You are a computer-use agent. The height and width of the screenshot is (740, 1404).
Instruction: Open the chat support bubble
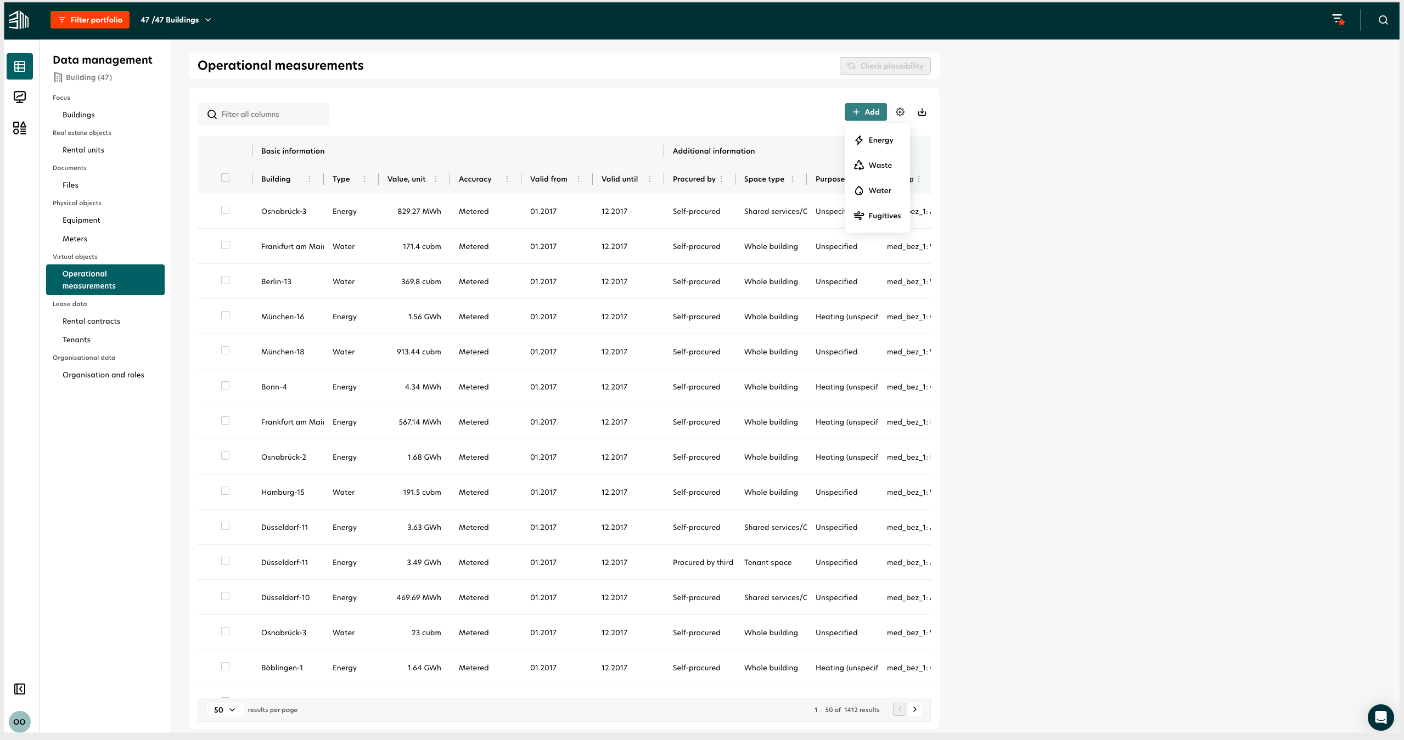pyautogui.click(x=1381, y=718)
